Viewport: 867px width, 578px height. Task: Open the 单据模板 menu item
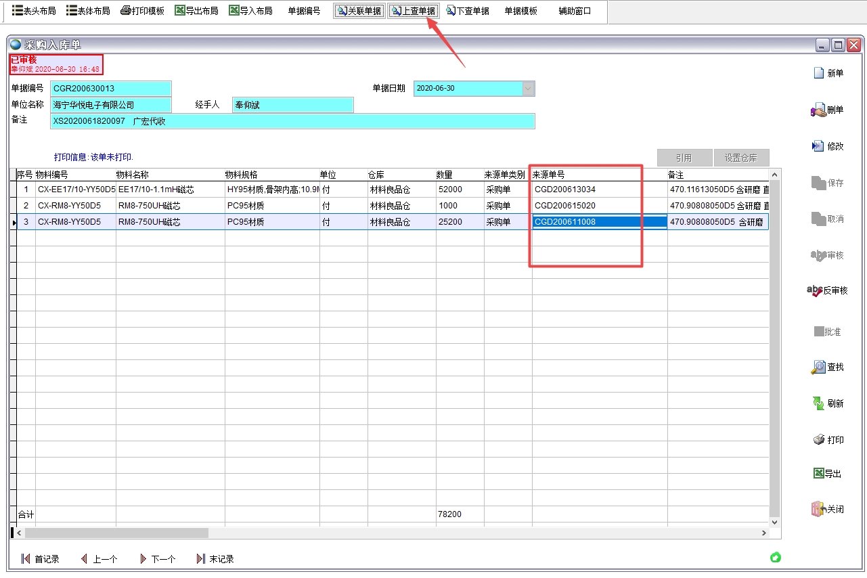[x=520, y=11]
